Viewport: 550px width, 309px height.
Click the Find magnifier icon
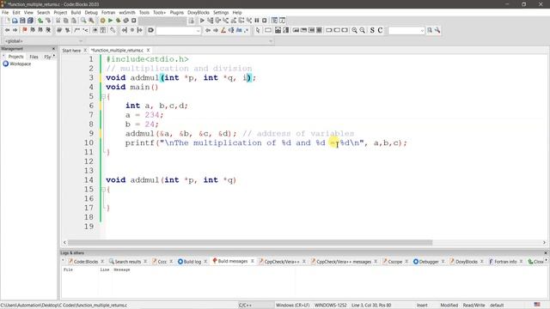(83, 21)
